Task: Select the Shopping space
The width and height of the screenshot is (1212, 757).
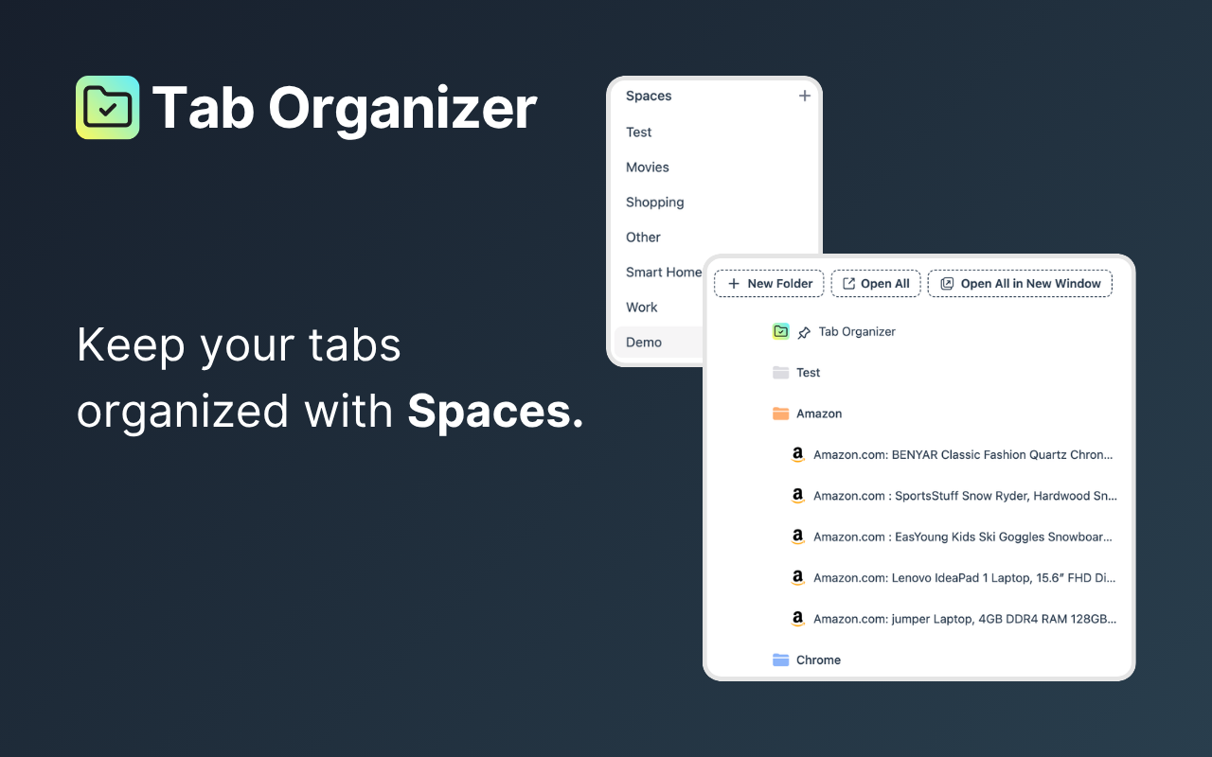Action: coord(655,202)
